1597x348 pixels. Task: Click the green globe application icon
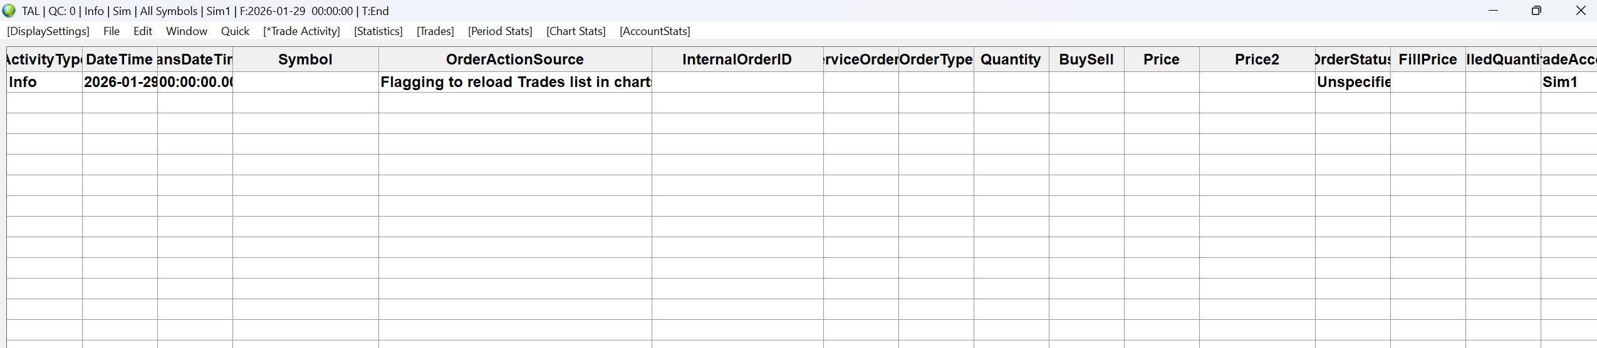pos(9,11)
